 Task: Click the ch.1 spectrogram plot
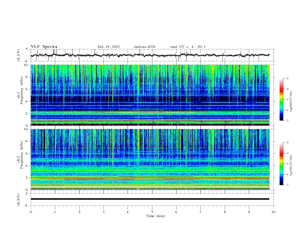[150, 95]
